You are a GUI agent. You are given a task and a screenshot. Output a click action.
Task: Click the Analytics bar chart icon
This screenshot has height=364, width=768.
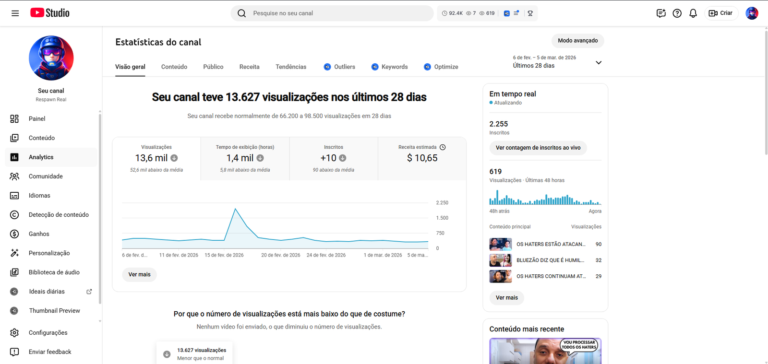[14, 157]
